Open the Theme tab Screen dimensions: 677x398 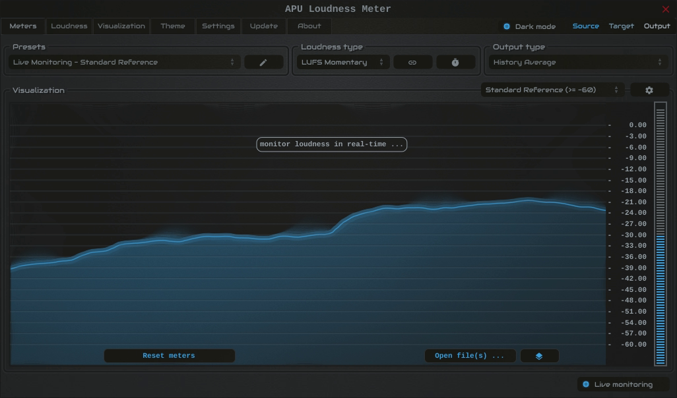[173, 26]
